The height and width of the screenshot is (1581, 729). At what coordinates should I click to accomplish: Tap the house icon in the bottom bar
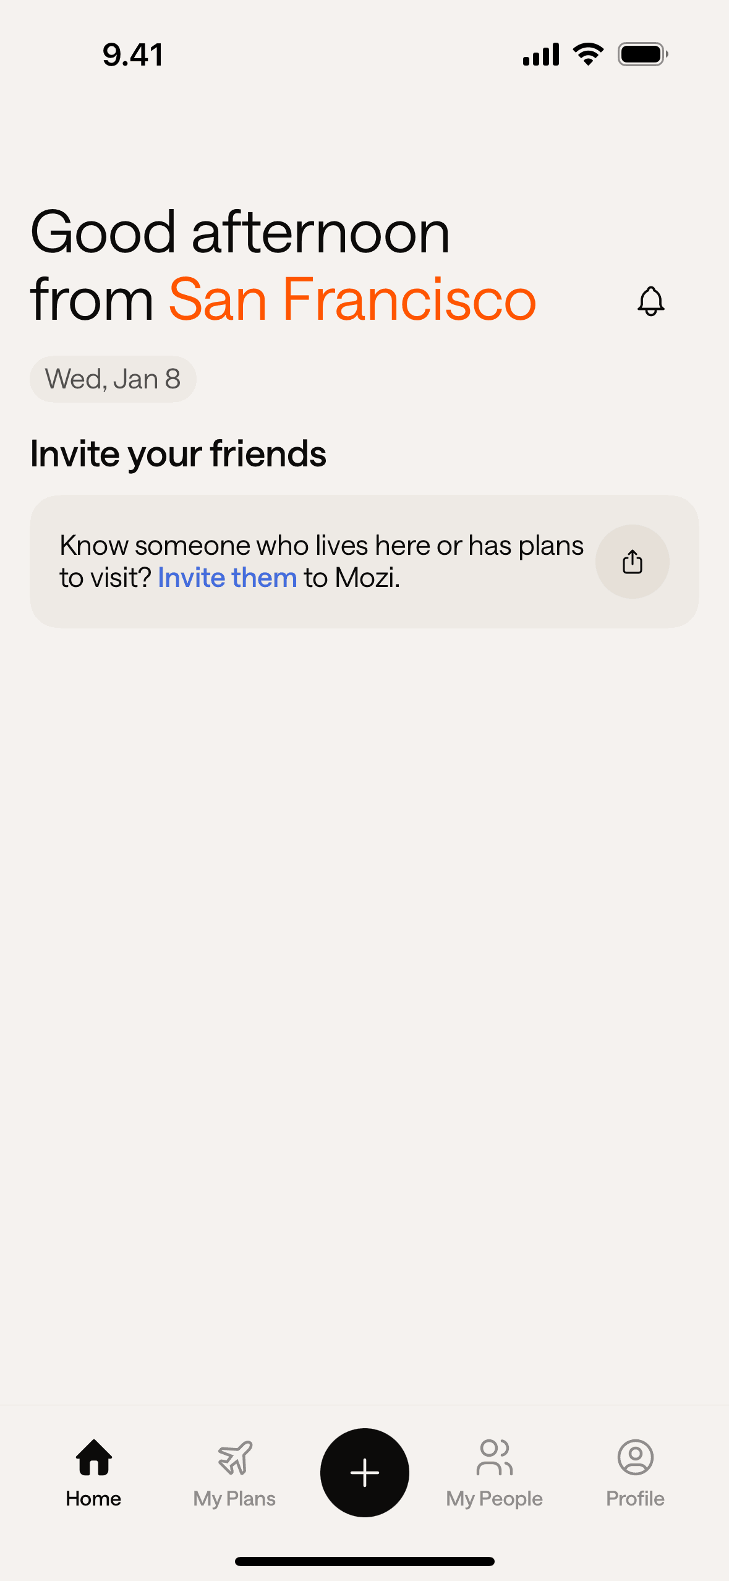[94, 1457]
